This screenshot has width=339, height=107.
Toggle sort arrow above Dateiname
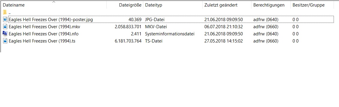[54, 2]
